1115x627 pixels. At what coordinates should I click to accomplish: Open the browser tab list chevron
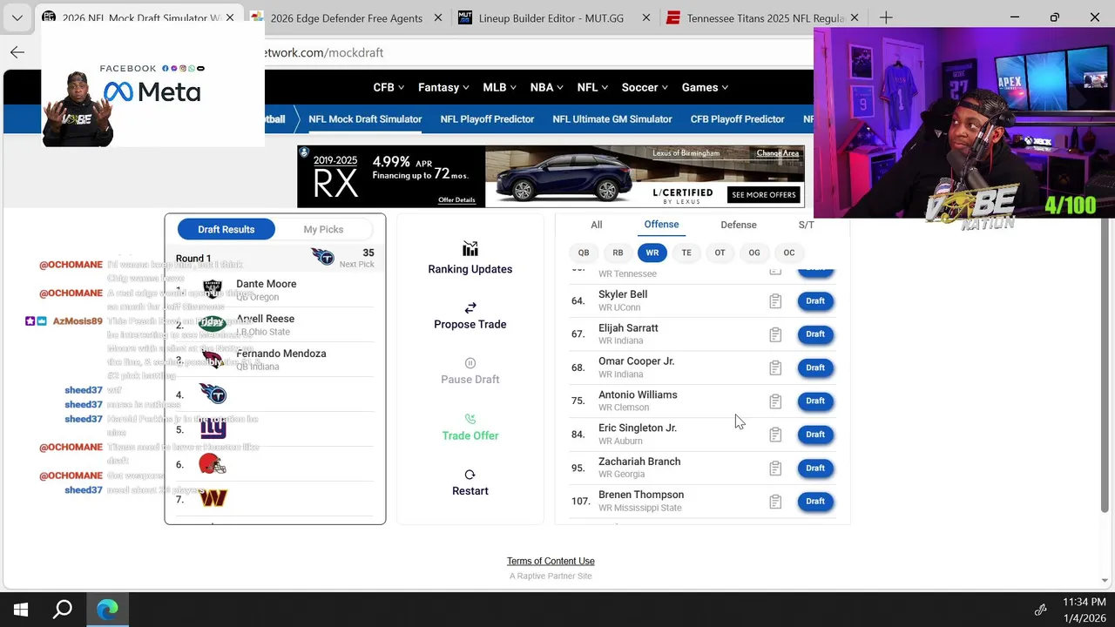coord(17,17)
